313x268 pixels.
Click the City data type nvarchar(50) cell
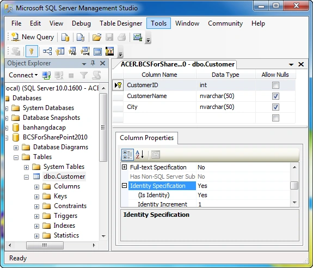(226, 107)
